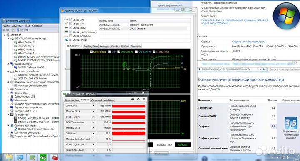Open Advanced tab in GPU-Z

[x=96, y=100]
